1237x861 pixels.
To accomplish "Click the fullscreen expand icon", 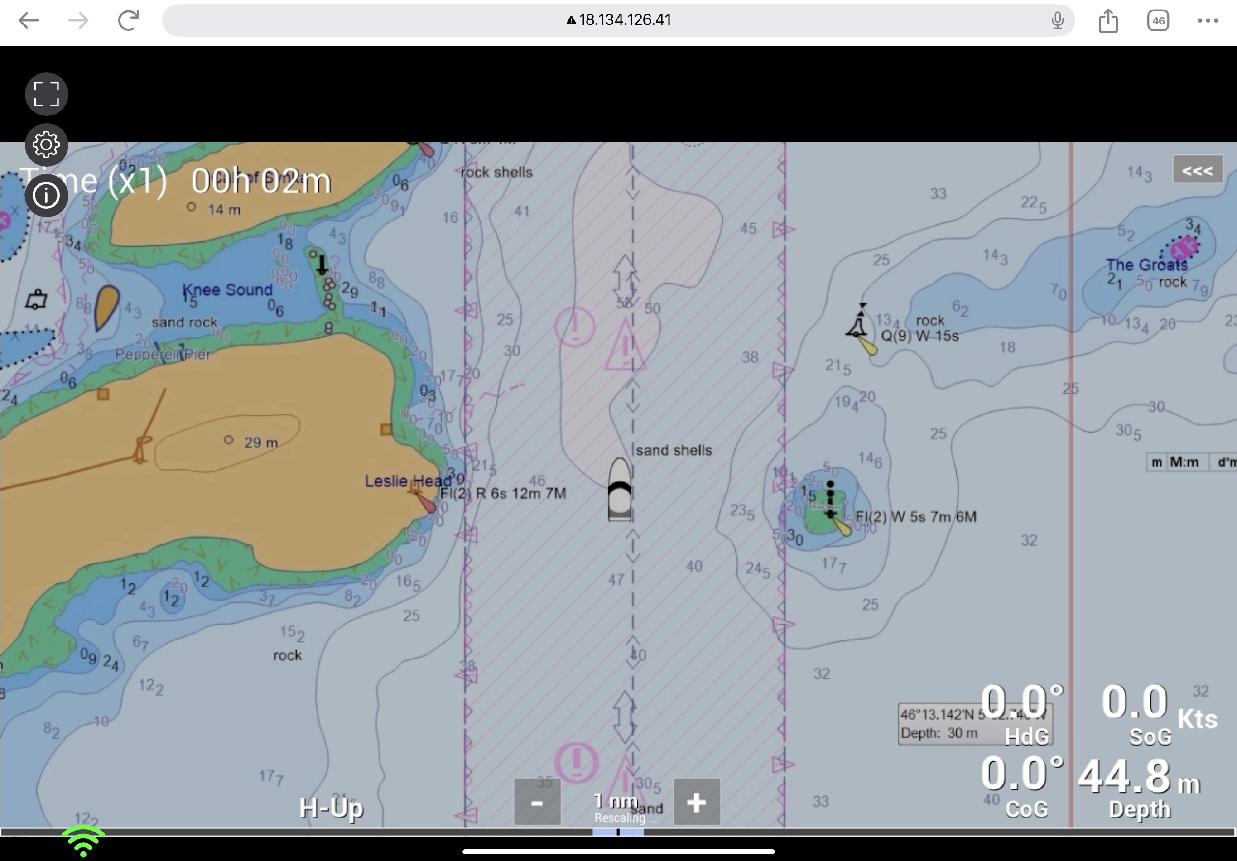I will 46,94.
